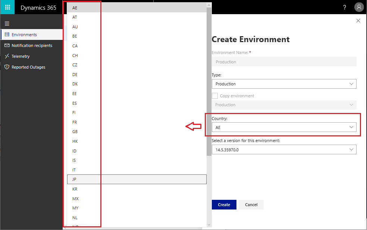Select MX in the country list
The width and height of the screenshot is (367, 230).
(137, 199)
